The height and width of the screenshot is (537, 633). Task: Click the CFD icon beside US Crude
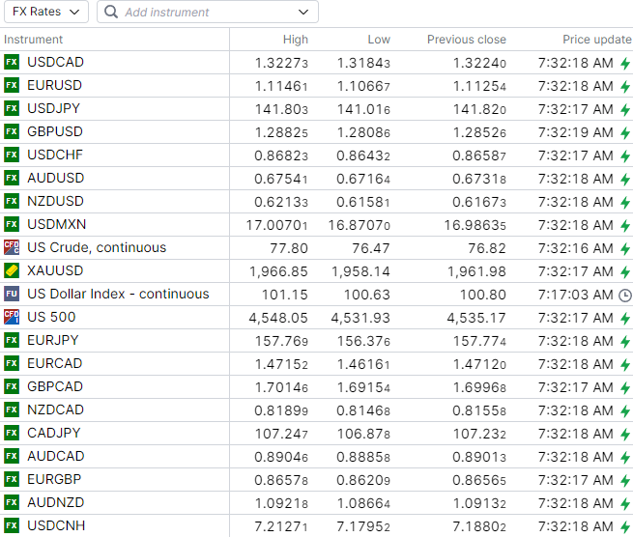[x=12, y=247]
